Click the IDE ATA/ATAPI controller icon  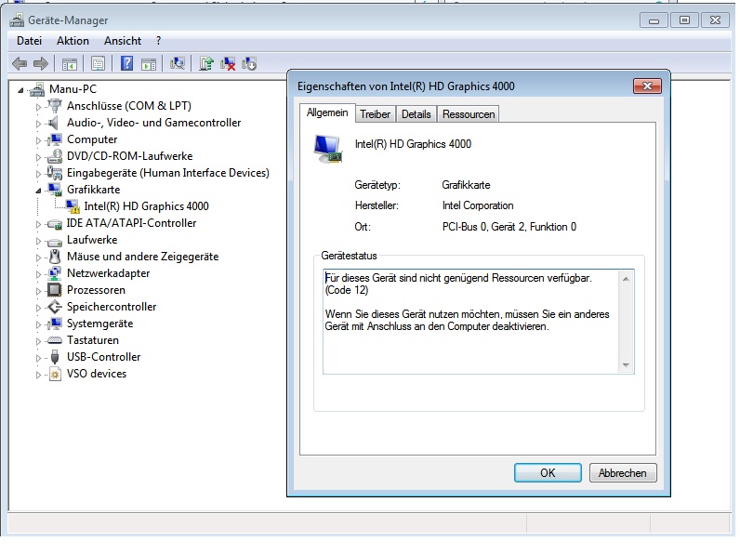[55, 224]
